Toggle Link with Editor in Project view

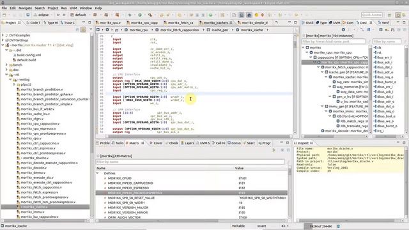click(x=83, y=30)
